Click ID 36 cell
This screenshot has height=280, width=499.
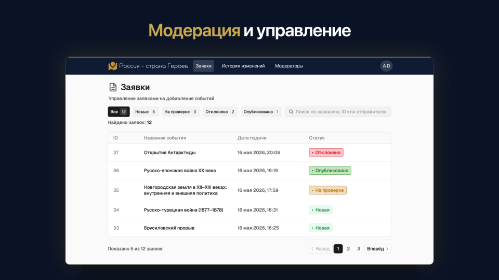(x=116, y=171)
